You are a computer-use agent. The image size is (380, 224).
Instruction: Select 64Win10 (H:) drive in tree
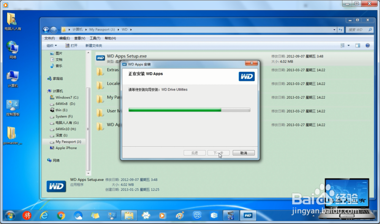63,129
